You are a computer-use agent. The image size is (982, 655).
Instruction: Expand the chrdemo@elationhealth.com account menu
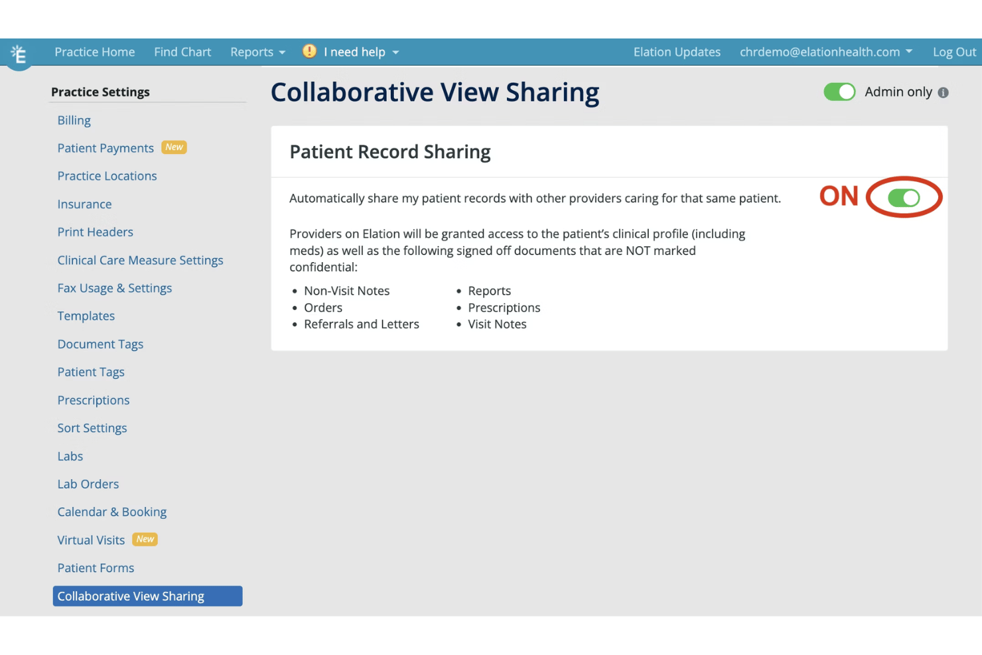pos(826,52)
